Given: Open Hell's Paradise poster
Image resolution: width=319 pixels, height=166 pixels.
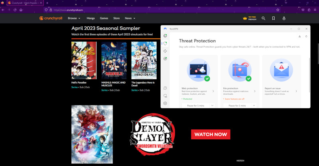Looking at the screenshot, I should [84, 61].
